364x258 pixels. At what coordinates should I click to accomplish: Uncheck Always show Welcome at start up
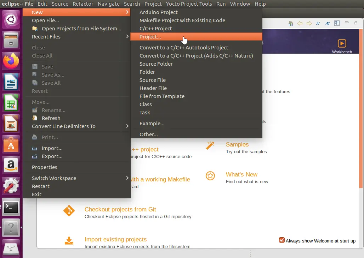tap(282, 240)
